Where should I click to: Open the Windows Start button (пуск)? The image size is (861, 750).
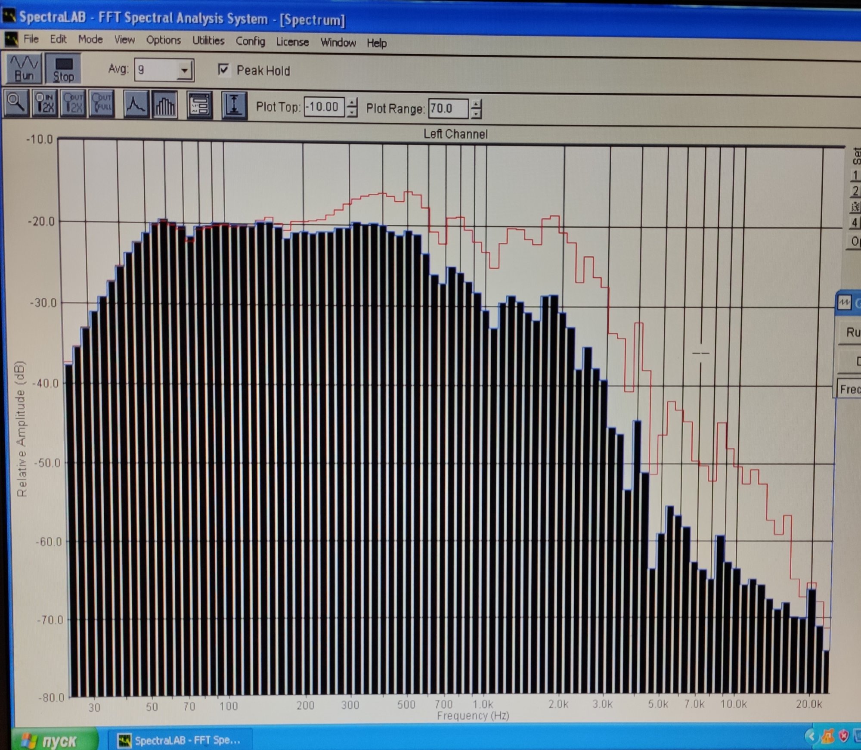click(55, 740)
